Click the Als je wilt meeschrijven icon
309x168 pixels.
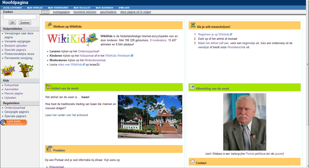tap(193, 25)
